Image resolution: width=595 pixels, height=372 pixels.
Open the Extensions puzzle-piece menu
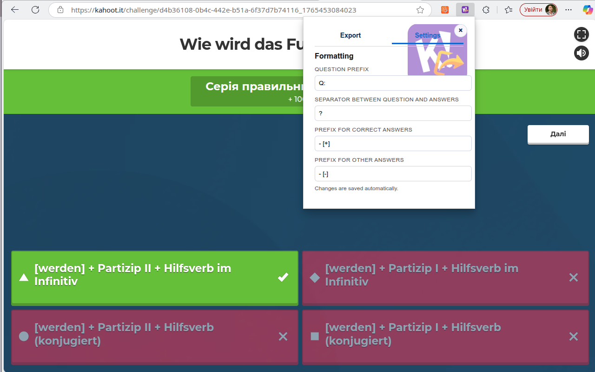pyautogui.click(x=486, y=10)
